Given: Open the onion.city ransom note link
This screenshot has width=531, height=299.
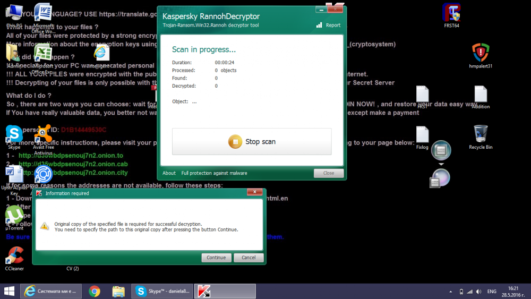Looking at the screenshot, I should tap(73, 173).
